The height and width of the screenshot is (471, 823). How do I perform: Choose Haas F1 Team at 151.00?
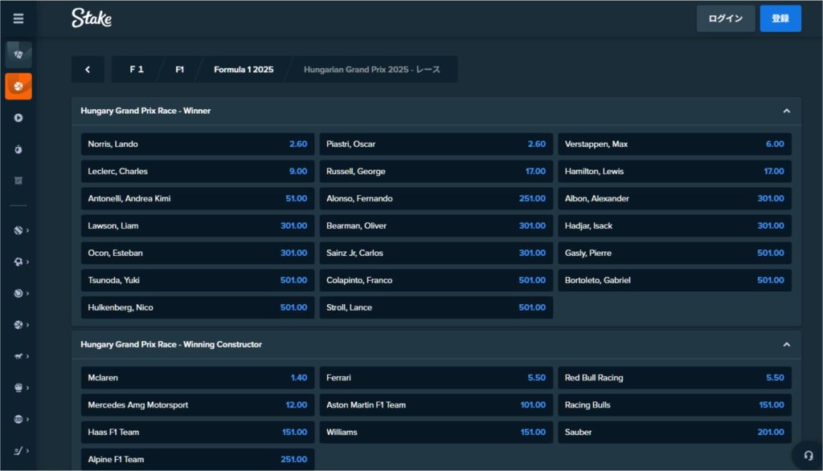[x=198, y=432]
